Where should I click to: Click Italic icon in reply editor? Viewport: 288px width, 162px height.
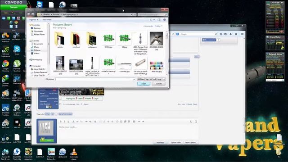point(64,121)
